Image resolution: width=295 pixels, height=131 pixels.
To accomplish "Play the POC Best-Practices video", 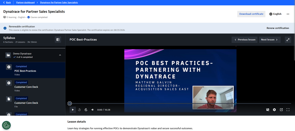I will tap(73, 110).
